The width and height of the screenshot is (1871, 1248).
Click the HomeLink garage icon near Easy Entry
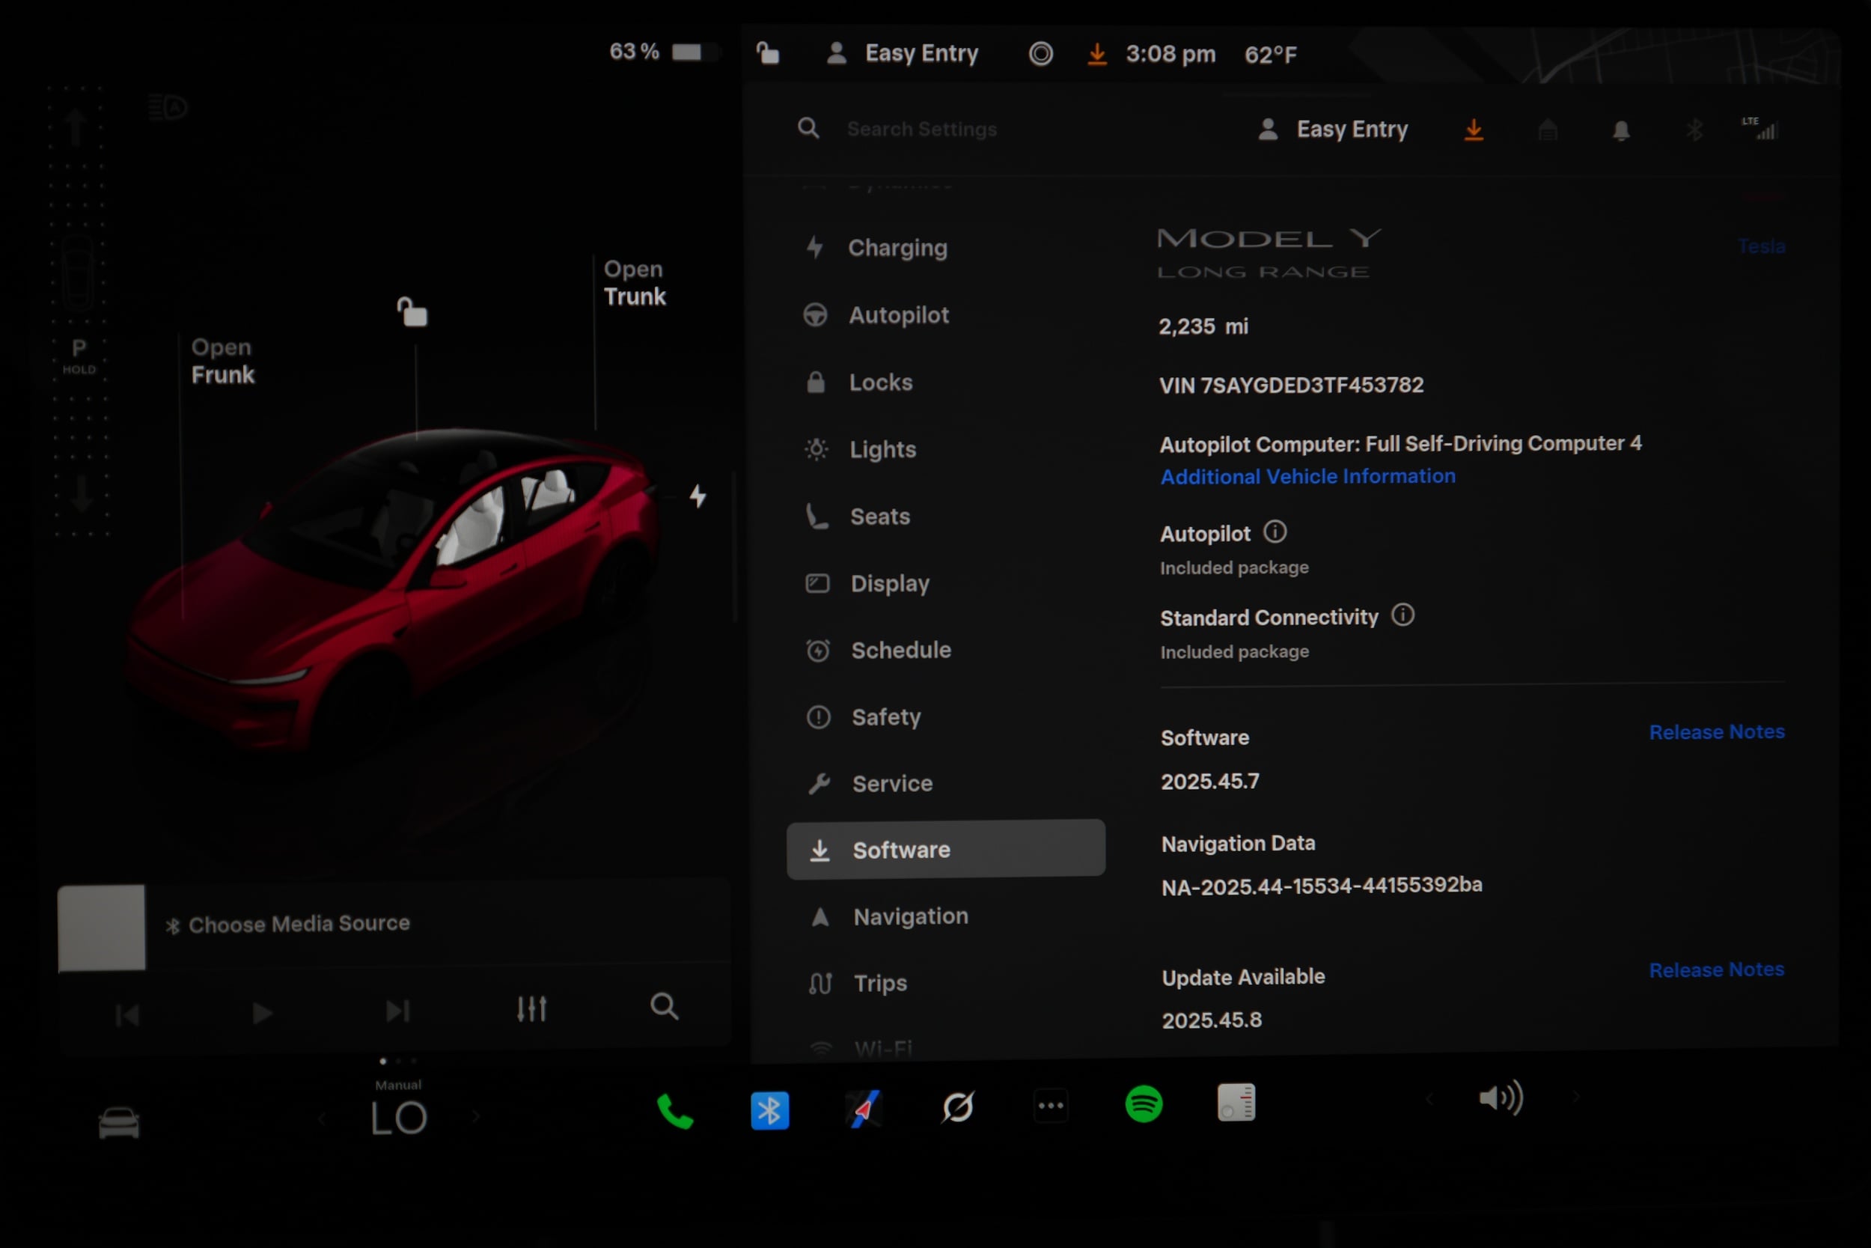pyautogui.click(x=1547, y=130)
